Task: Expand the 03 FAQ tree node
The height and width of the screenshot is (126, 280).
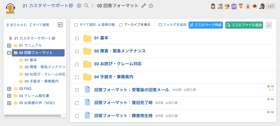Action: (9, 89)
